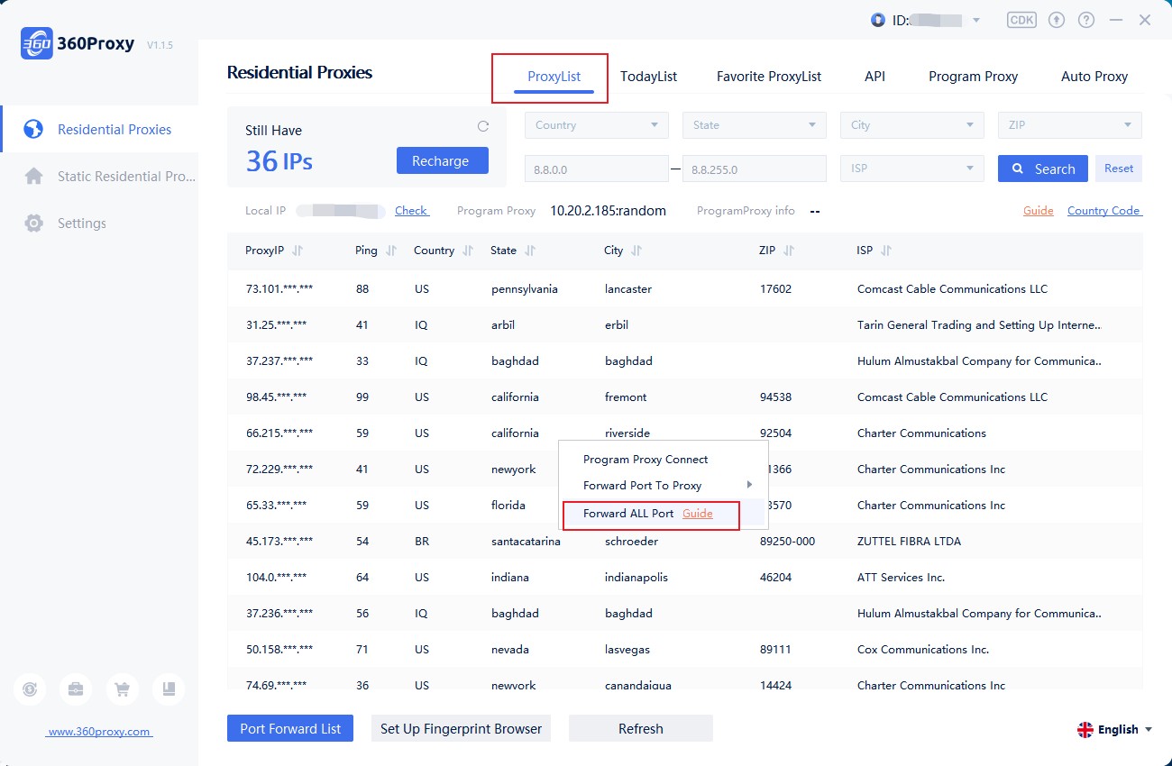Sort table by Country column arrows
Screen dimensions: 1172x766
coord(467,251)
